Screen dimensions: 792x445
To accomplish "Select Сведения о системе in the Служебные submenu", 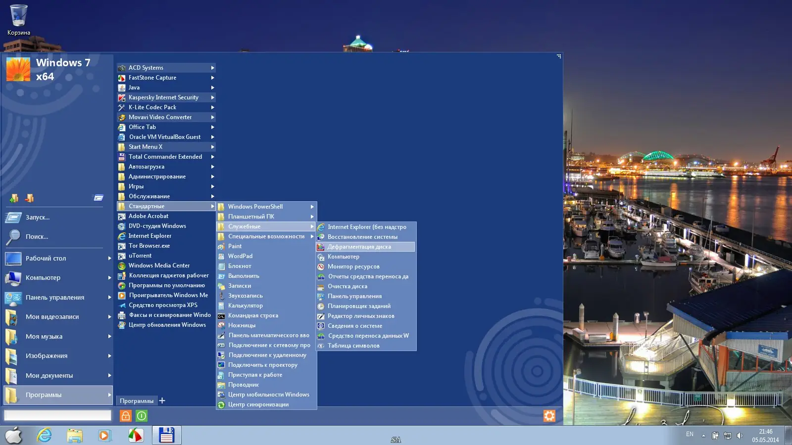I will [x=366, y=326].
